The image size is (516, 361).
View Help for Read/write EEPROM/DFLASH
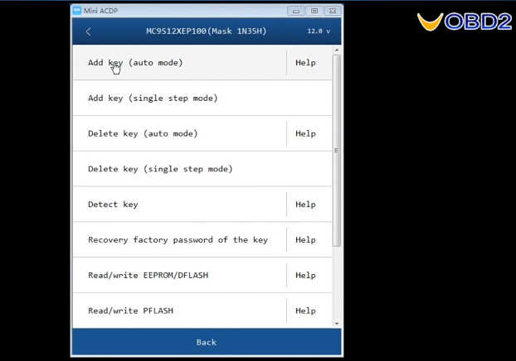pyautogui.click(x=305, y=276)
